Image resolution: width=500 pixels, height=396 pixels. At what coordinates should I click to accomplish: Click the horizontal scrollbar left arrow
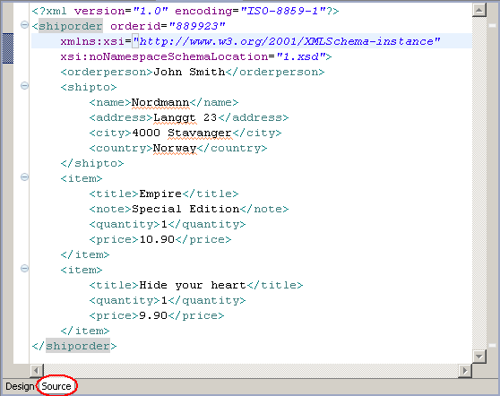coord(37,371)
